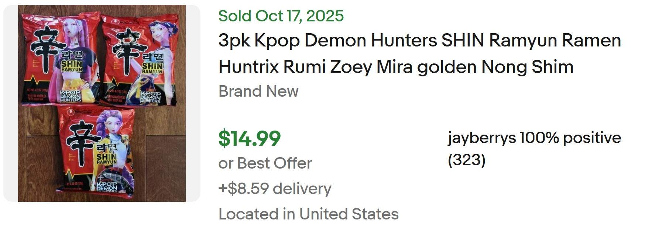Select the Brand New condition text

[x=258, y=91]
